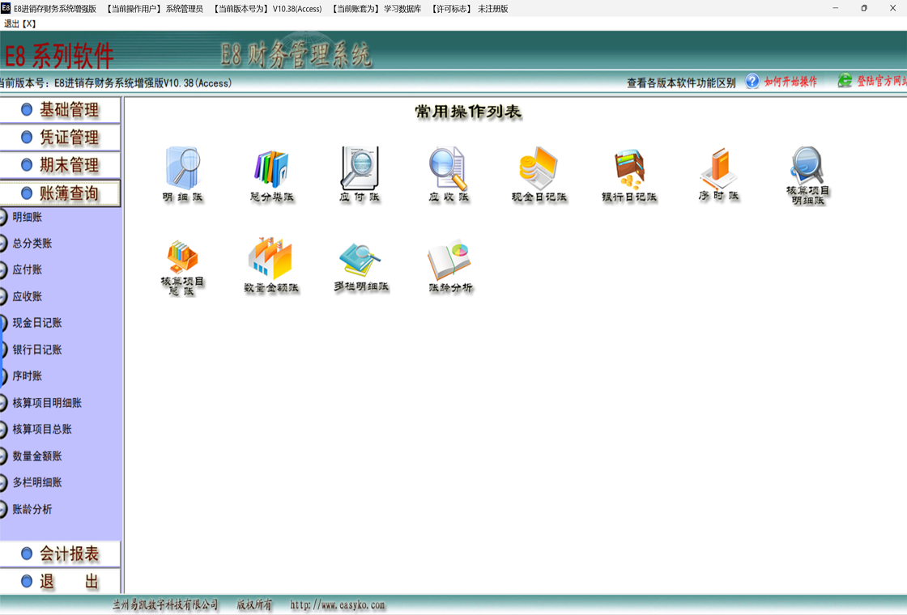Open the 序时账 icon
Screen dimensions: 907x615
(719, 170)
